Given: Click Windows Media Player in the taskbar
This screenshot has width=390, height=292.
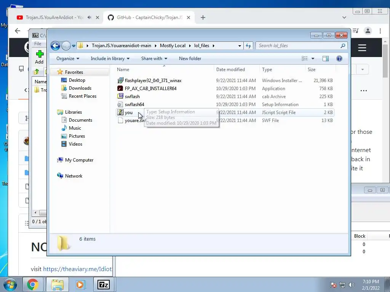Looking at the screenshot, I should (80, 285).
